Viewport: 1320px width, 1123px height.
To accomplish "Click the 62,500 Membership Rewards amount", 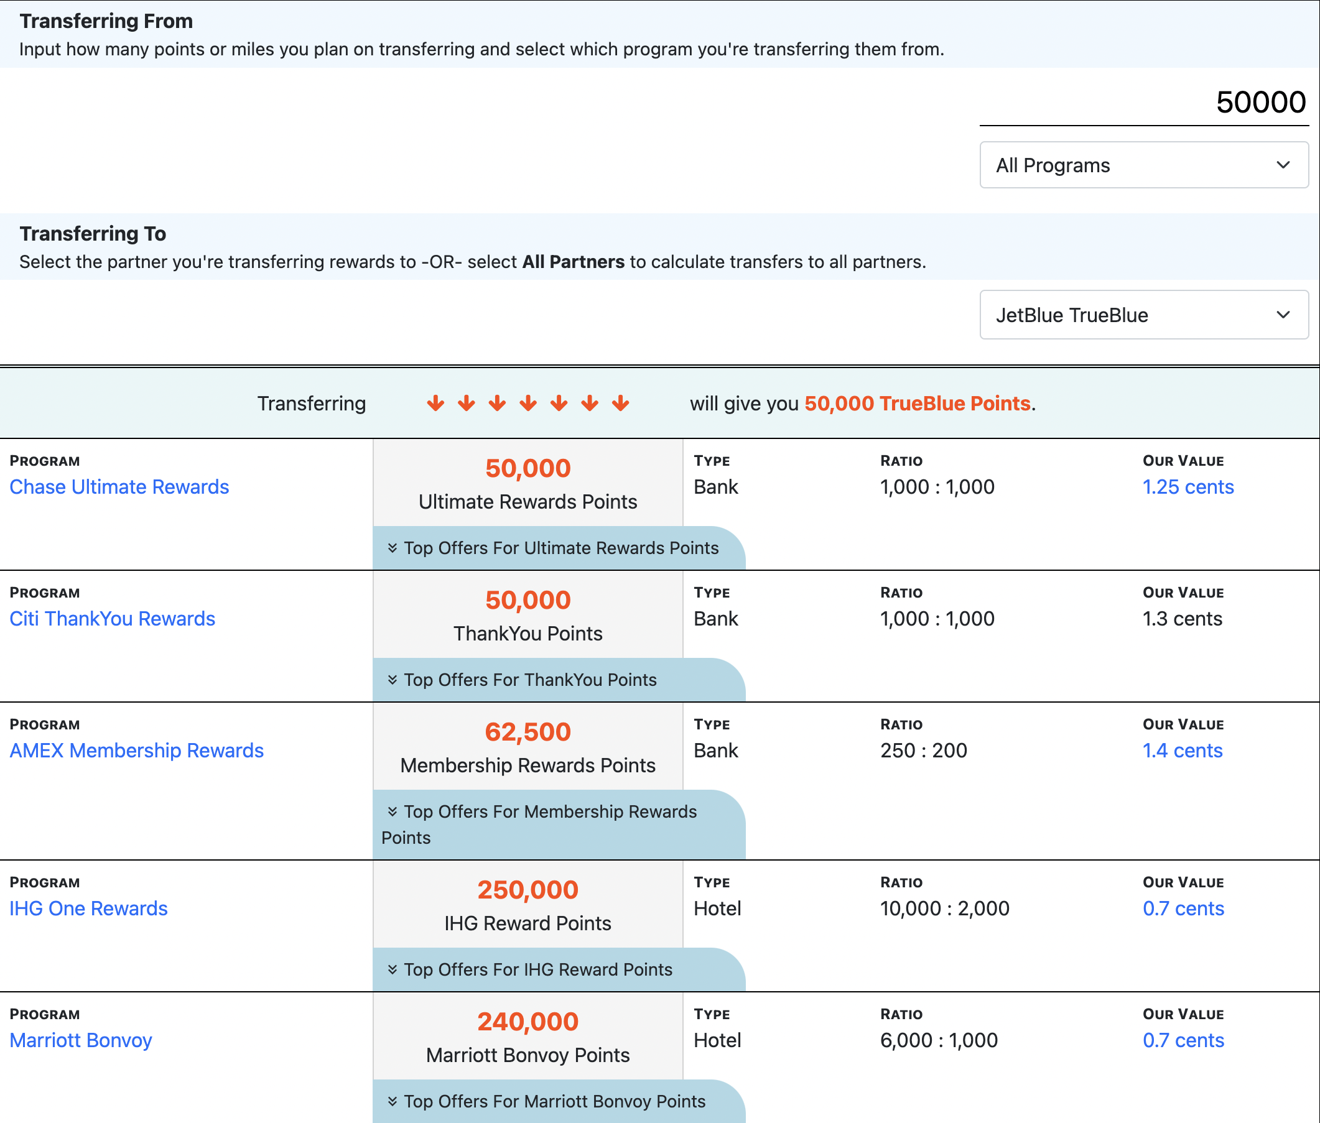I will [528, 732].
